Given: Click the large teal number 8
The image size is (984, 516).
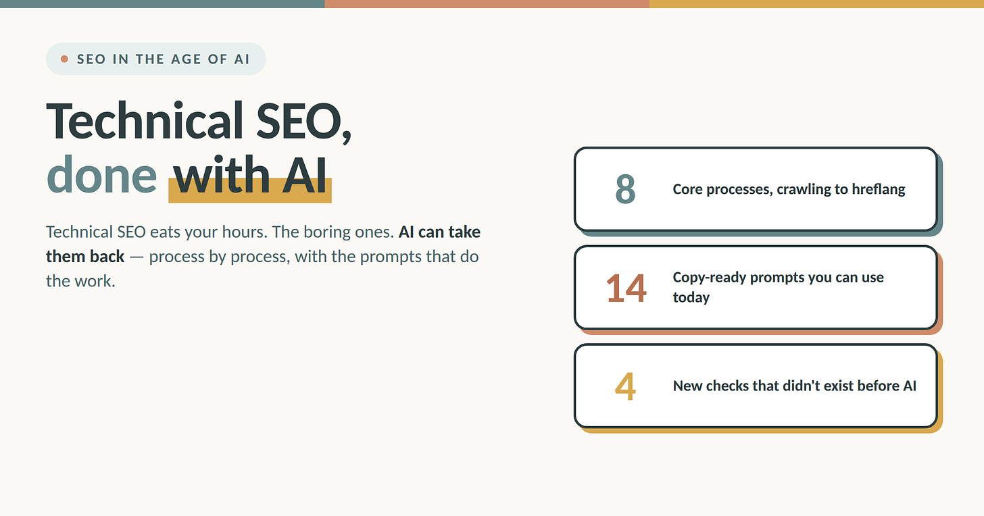Looking at the screenshot, I should pos(625,190).
